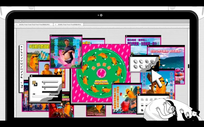Select the black arrow Selection tool
This screenshot has height=127, width=204.
[x=22, y=46]
